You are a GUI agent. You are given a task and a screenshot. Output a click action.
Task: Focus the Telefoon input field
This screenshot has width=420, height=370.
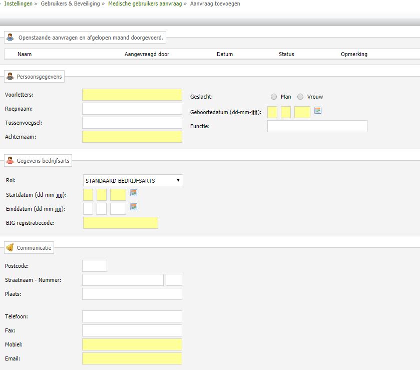132,316
